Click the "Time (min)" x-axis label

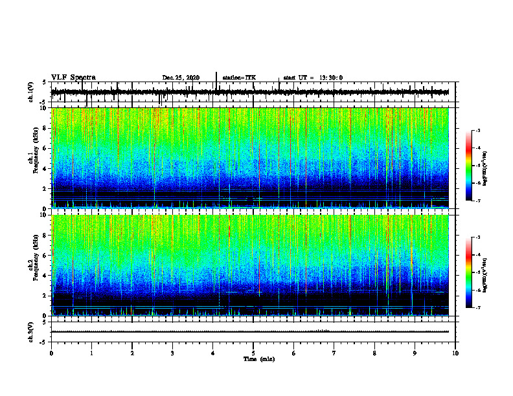coord(259,359)
